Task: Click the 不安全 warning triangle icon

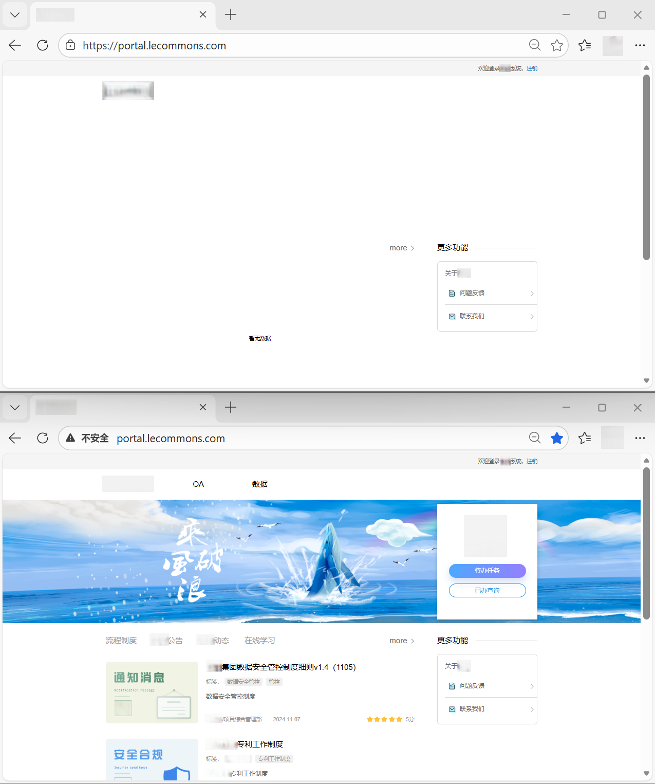Action: coord(70,438)
